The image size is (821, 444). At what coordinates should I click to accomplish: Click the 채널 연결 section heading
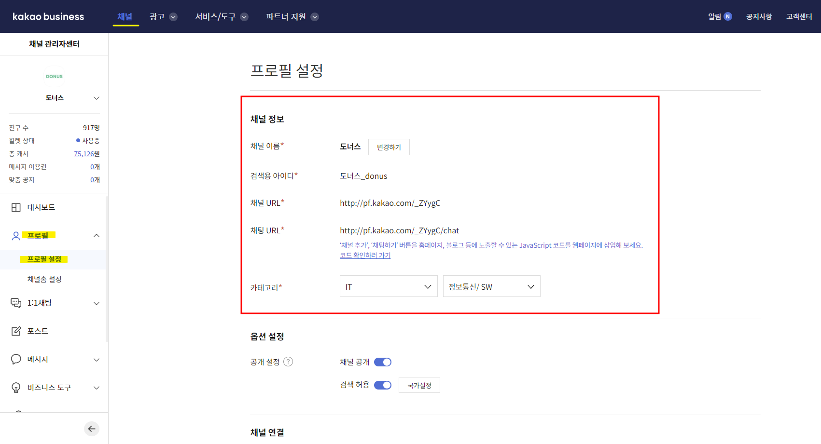tap(267, 432)
